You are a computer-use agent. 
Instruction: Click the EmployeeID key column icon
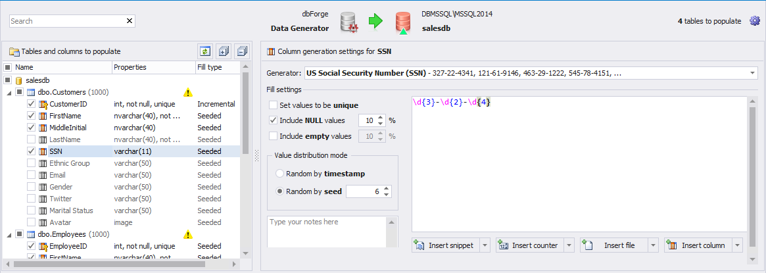click(43, 246)
